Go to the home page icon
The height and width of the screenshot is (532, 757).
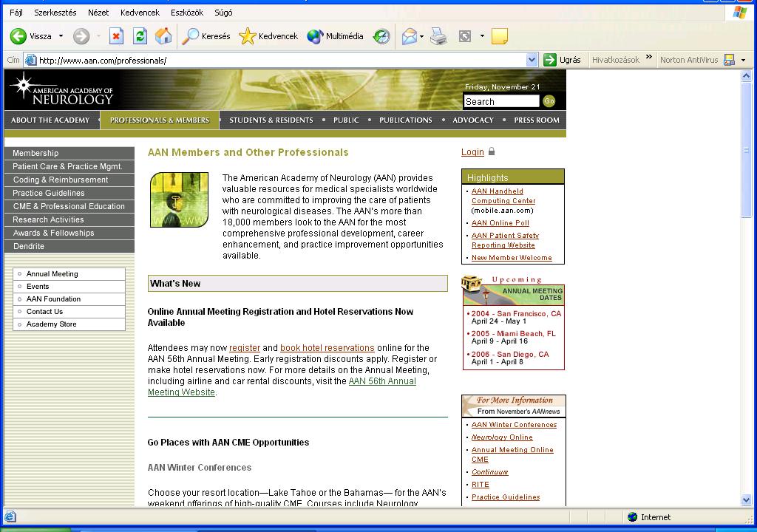(x=163, y=36)
